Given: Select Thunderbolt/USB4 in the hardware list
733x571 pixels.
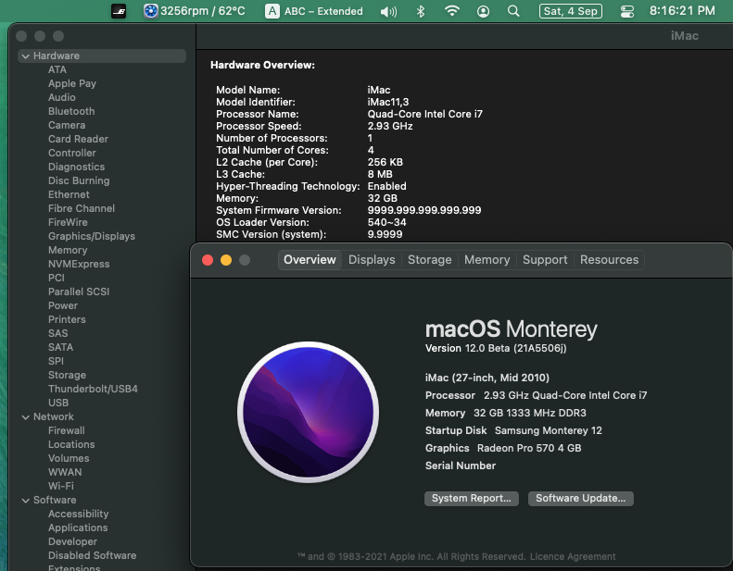Looking at the screenshot, I should point(93,390).
